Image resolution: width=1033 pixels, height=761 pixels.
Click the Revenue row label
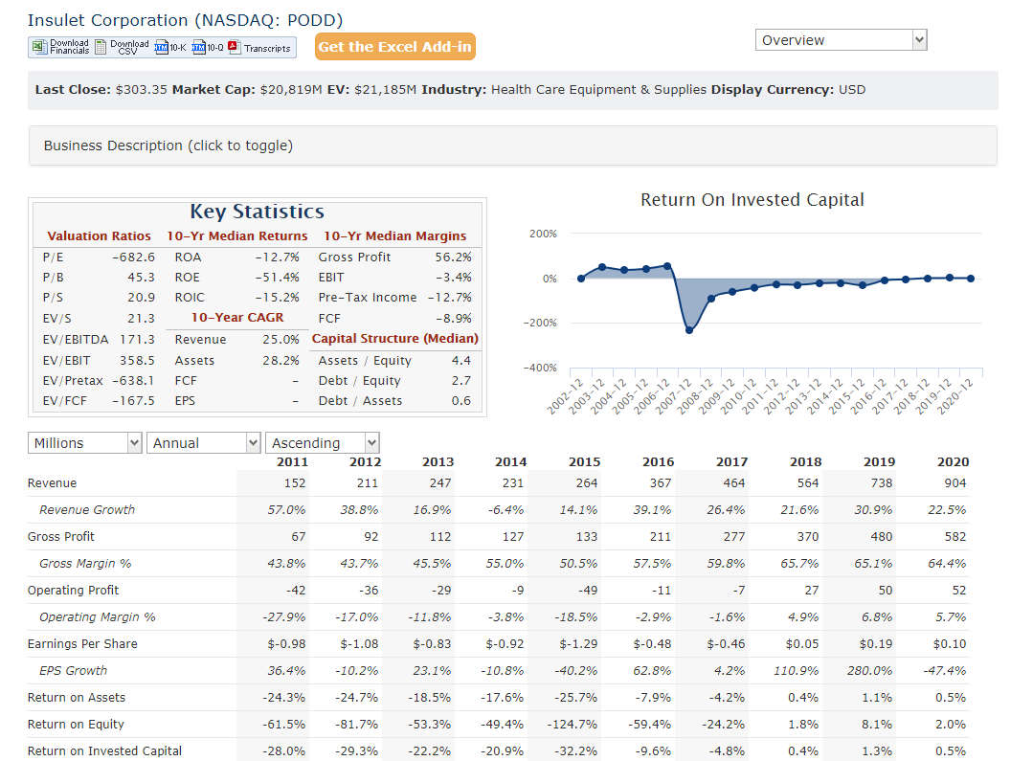click(x=52, y=483)
